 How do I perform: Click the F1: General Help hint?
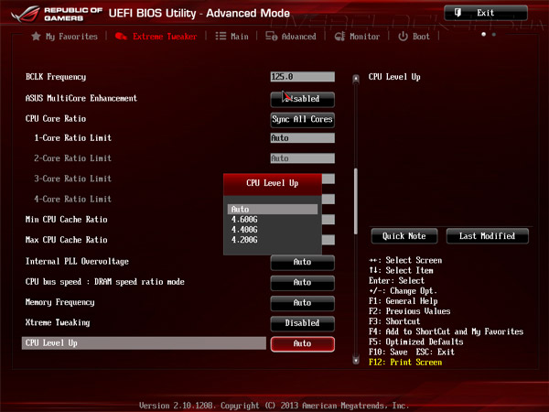point(404,301)
